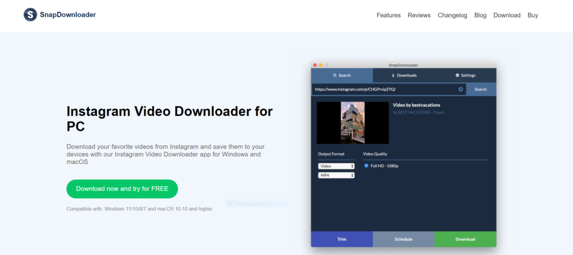The width and height of the screenshot is (573, 255).
Task: Click the SnapDownloader S logo icon
Action: coord(30,15)
